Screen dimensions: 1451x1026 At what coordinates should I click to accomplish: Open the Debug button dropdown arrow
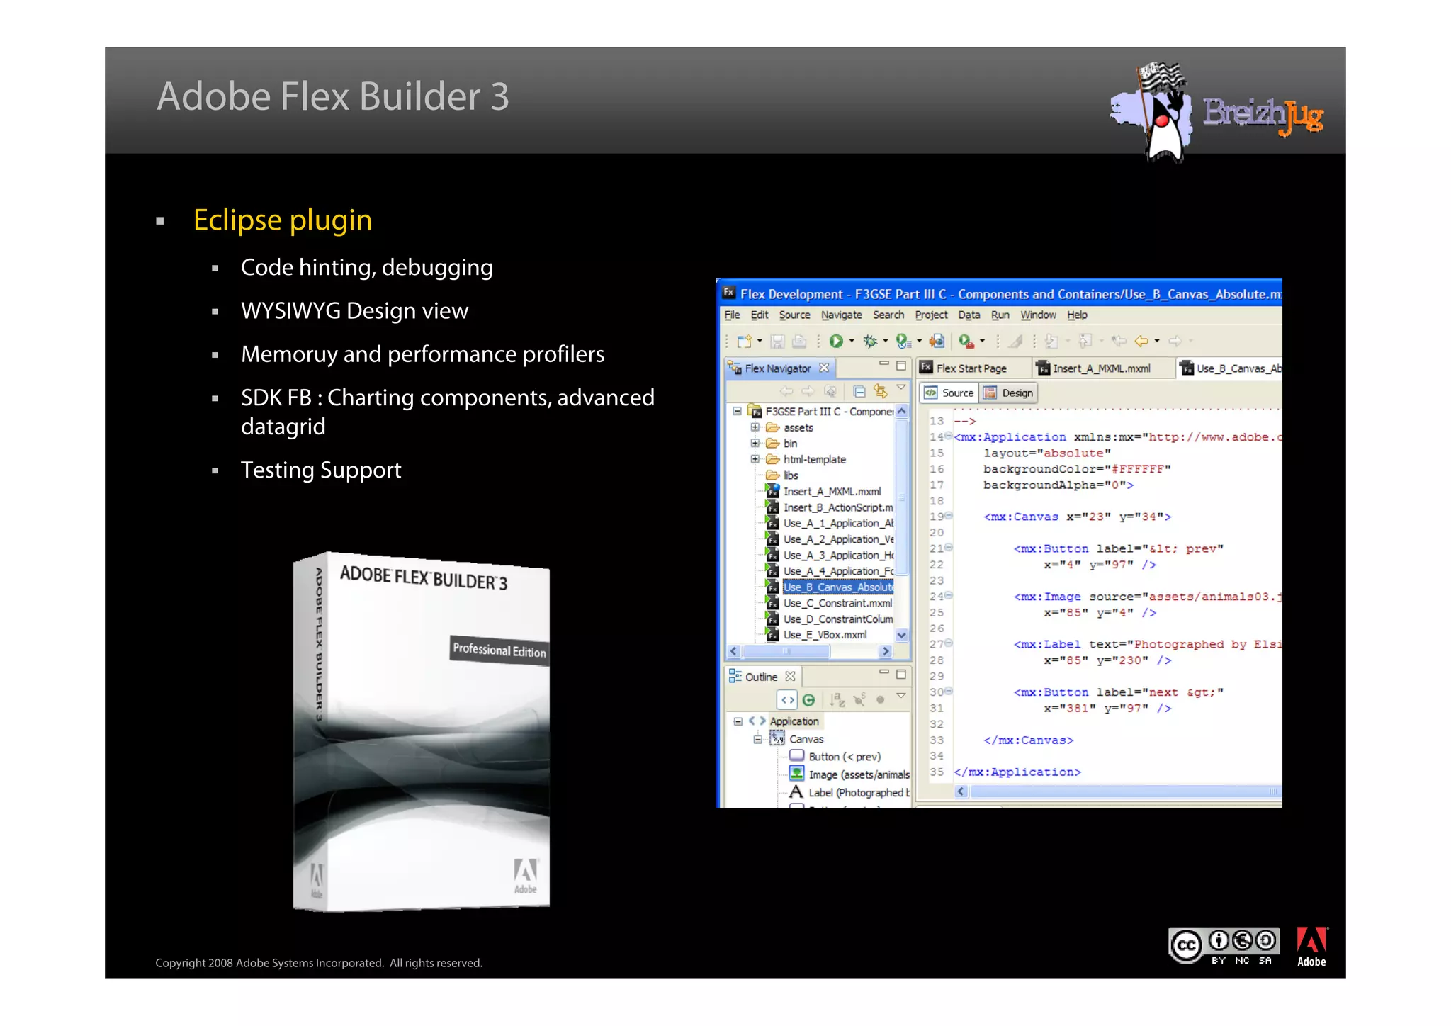click(886, 342)
